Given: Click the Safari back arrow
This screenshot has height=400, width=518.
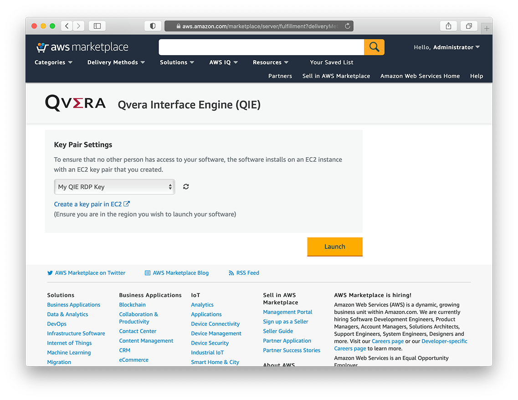Looking at the screenshot, I should pos(67,26).
